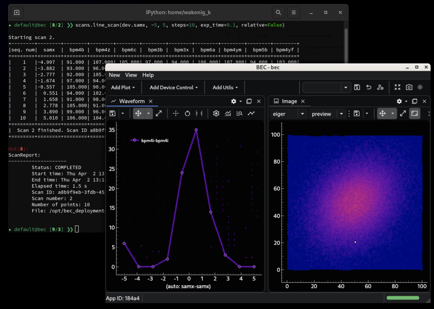Image resolution: width=434 pixels, height=309 pixels.
Task: Open the New menu in BEC window
Action: [x=114, y=75]
